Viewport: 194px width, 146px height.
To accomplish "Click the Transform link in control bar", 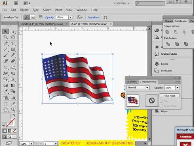I will point(93,17).
